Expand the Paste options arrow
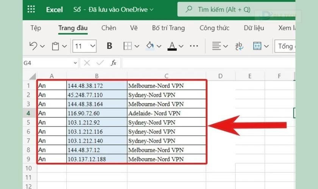The image size is (318, 189). (x=64, y=46)
